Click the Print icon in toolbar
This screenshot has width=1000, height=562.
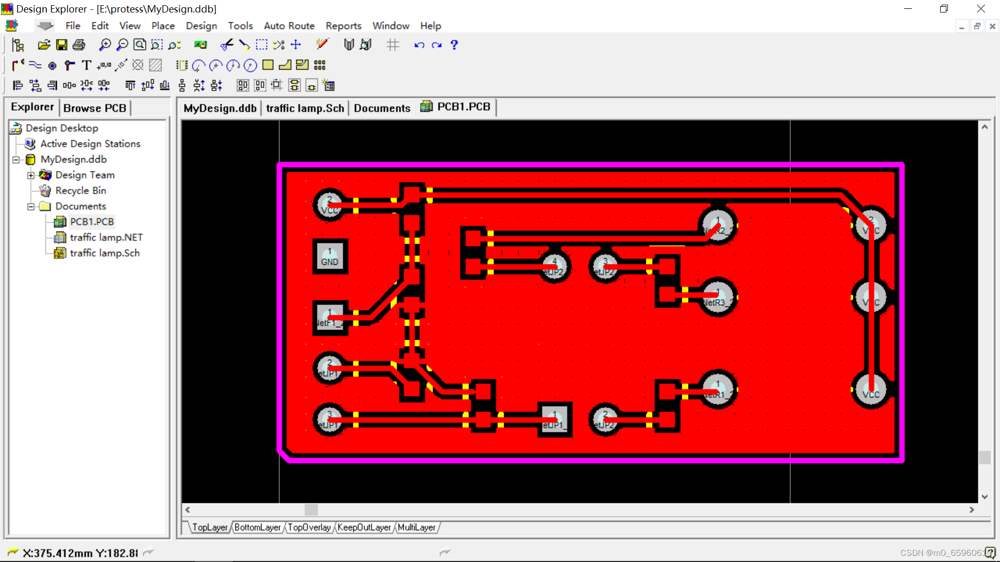click(79, 45)
